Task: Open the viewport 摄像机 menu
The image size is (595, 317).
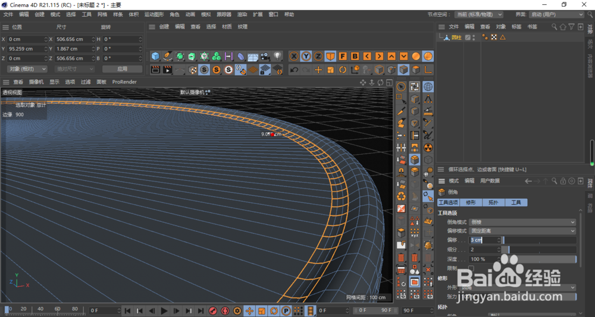Action: click(36, 82)
